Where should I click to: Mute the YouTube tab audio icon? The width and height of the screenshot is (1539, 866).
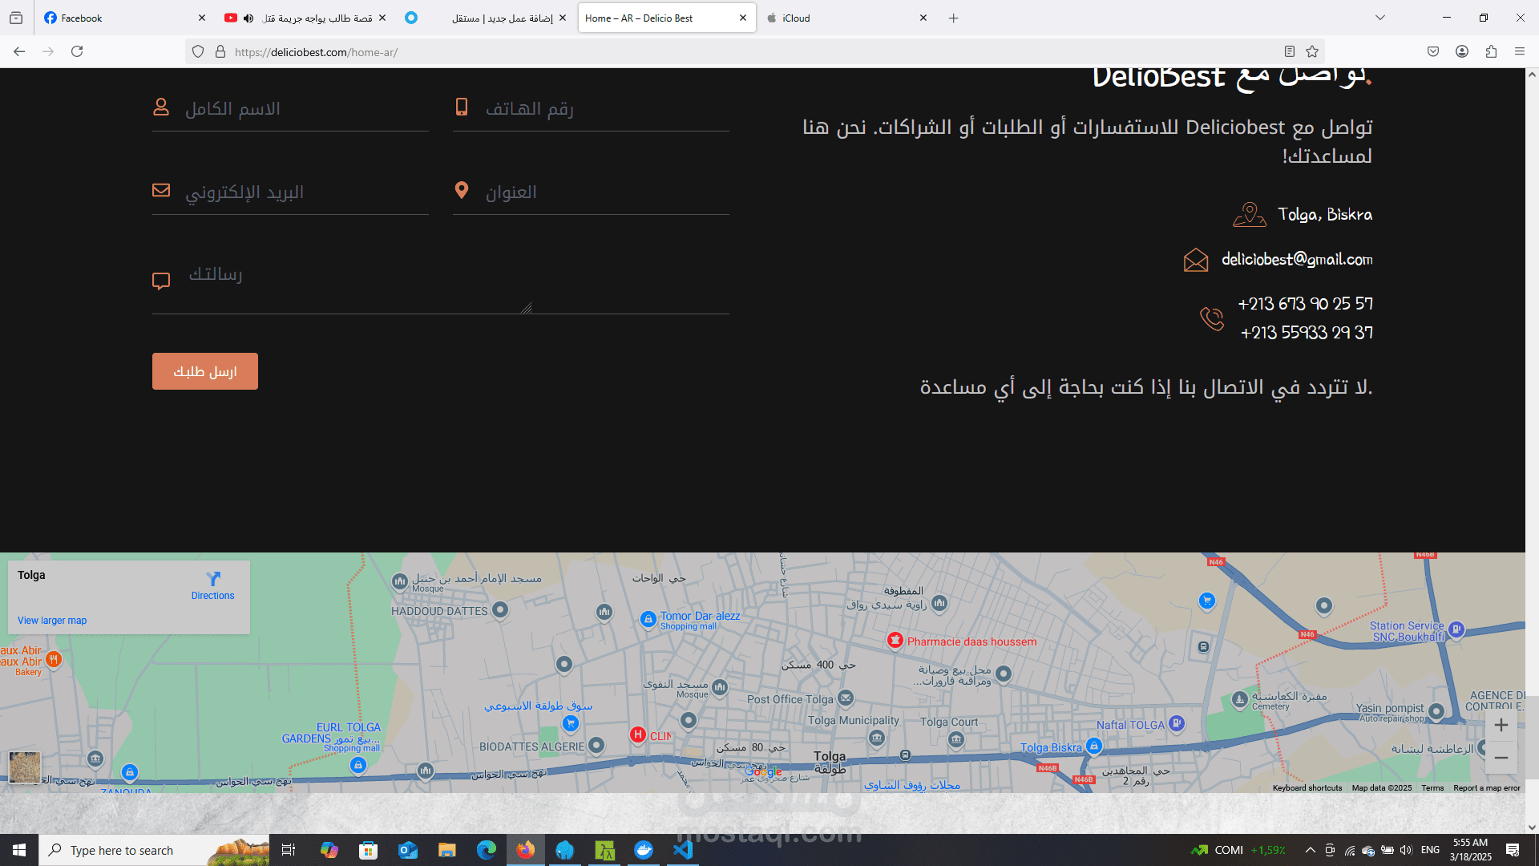point(248,18)
